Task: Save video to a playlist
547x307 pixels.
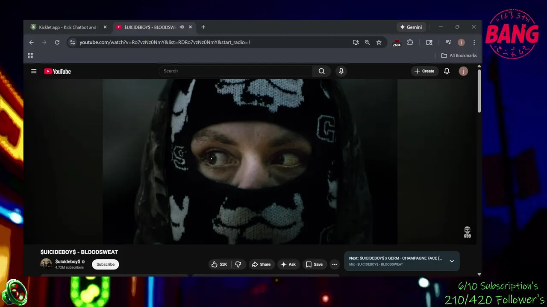Action: 314,264
